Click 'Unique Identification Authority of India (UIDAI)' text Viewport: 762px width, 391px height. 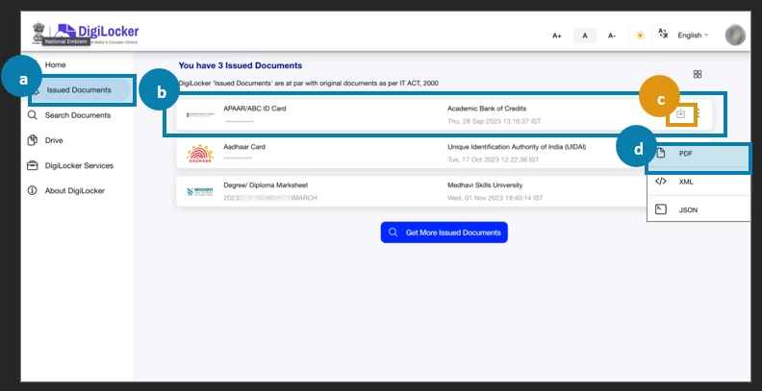pyautogui.click(x=517, y=147)
